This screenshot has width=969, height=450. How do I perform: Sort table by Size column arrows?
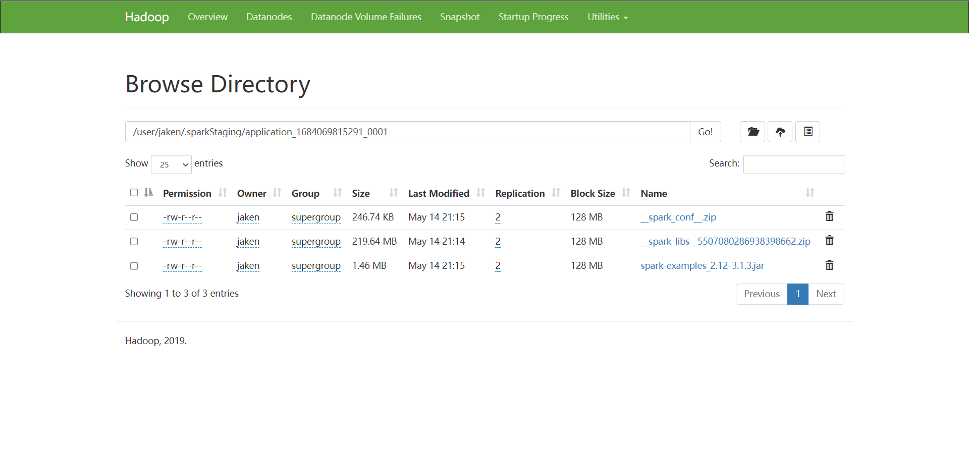pos(394,193)
